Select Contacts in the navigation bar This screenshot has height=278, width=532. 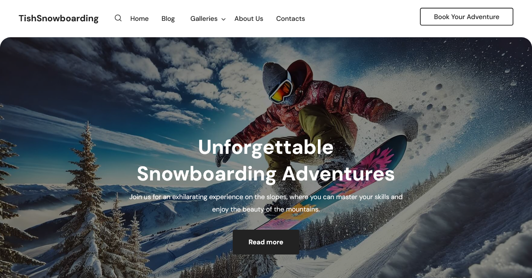290,19
